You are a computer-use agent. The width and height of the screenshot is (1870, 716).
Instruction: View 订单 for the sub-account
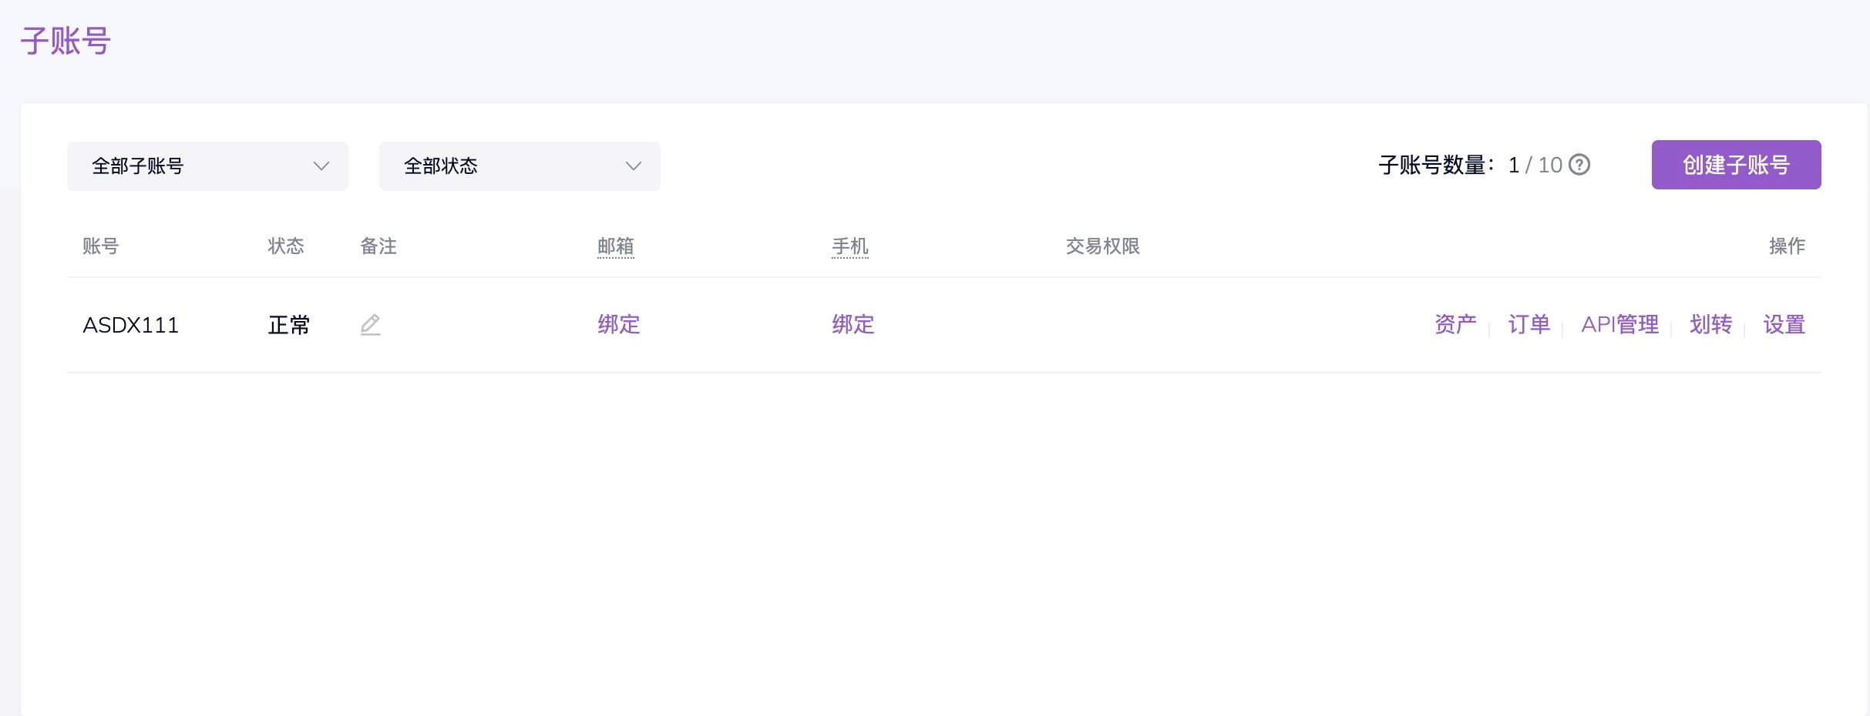pyautogui.click(x=1529, y=325)
